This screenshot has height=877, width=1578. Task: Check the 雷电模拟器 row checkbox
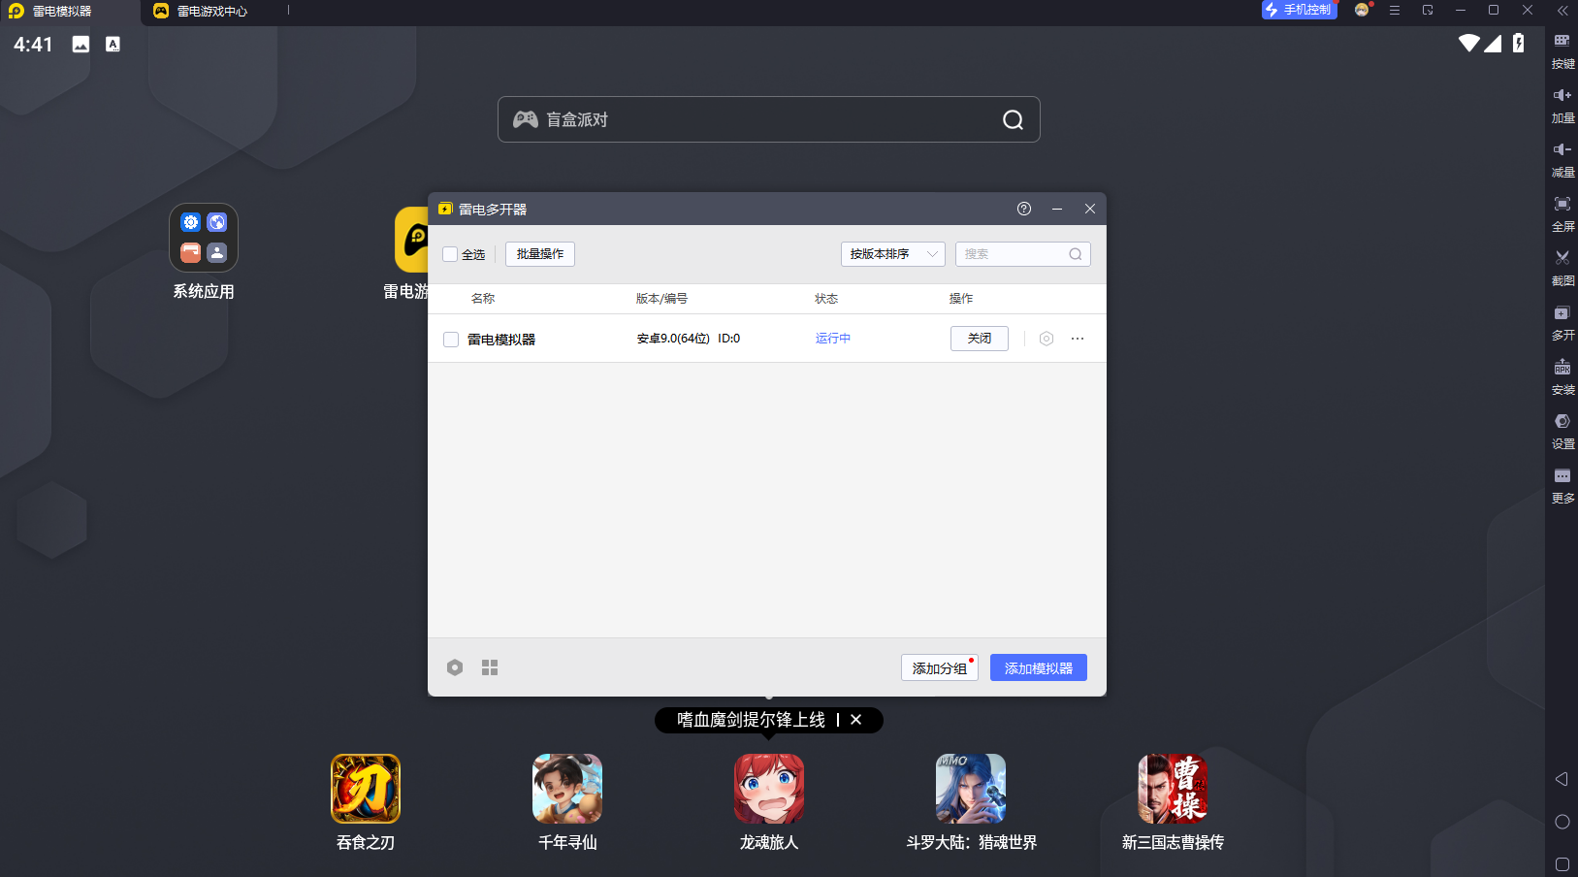451,340
